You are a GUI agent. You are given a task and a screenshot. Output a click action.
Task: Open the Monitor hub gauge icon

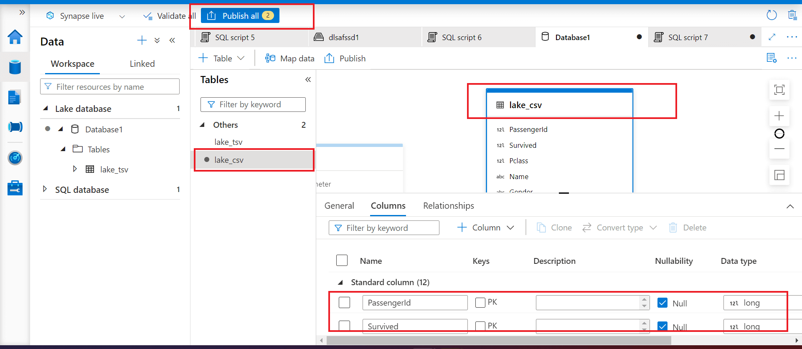15,158
